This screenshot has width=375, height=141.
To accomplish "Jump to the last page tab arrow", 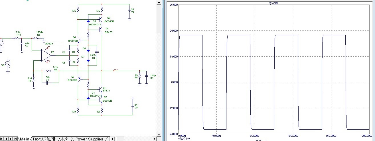I will (15, 139).
